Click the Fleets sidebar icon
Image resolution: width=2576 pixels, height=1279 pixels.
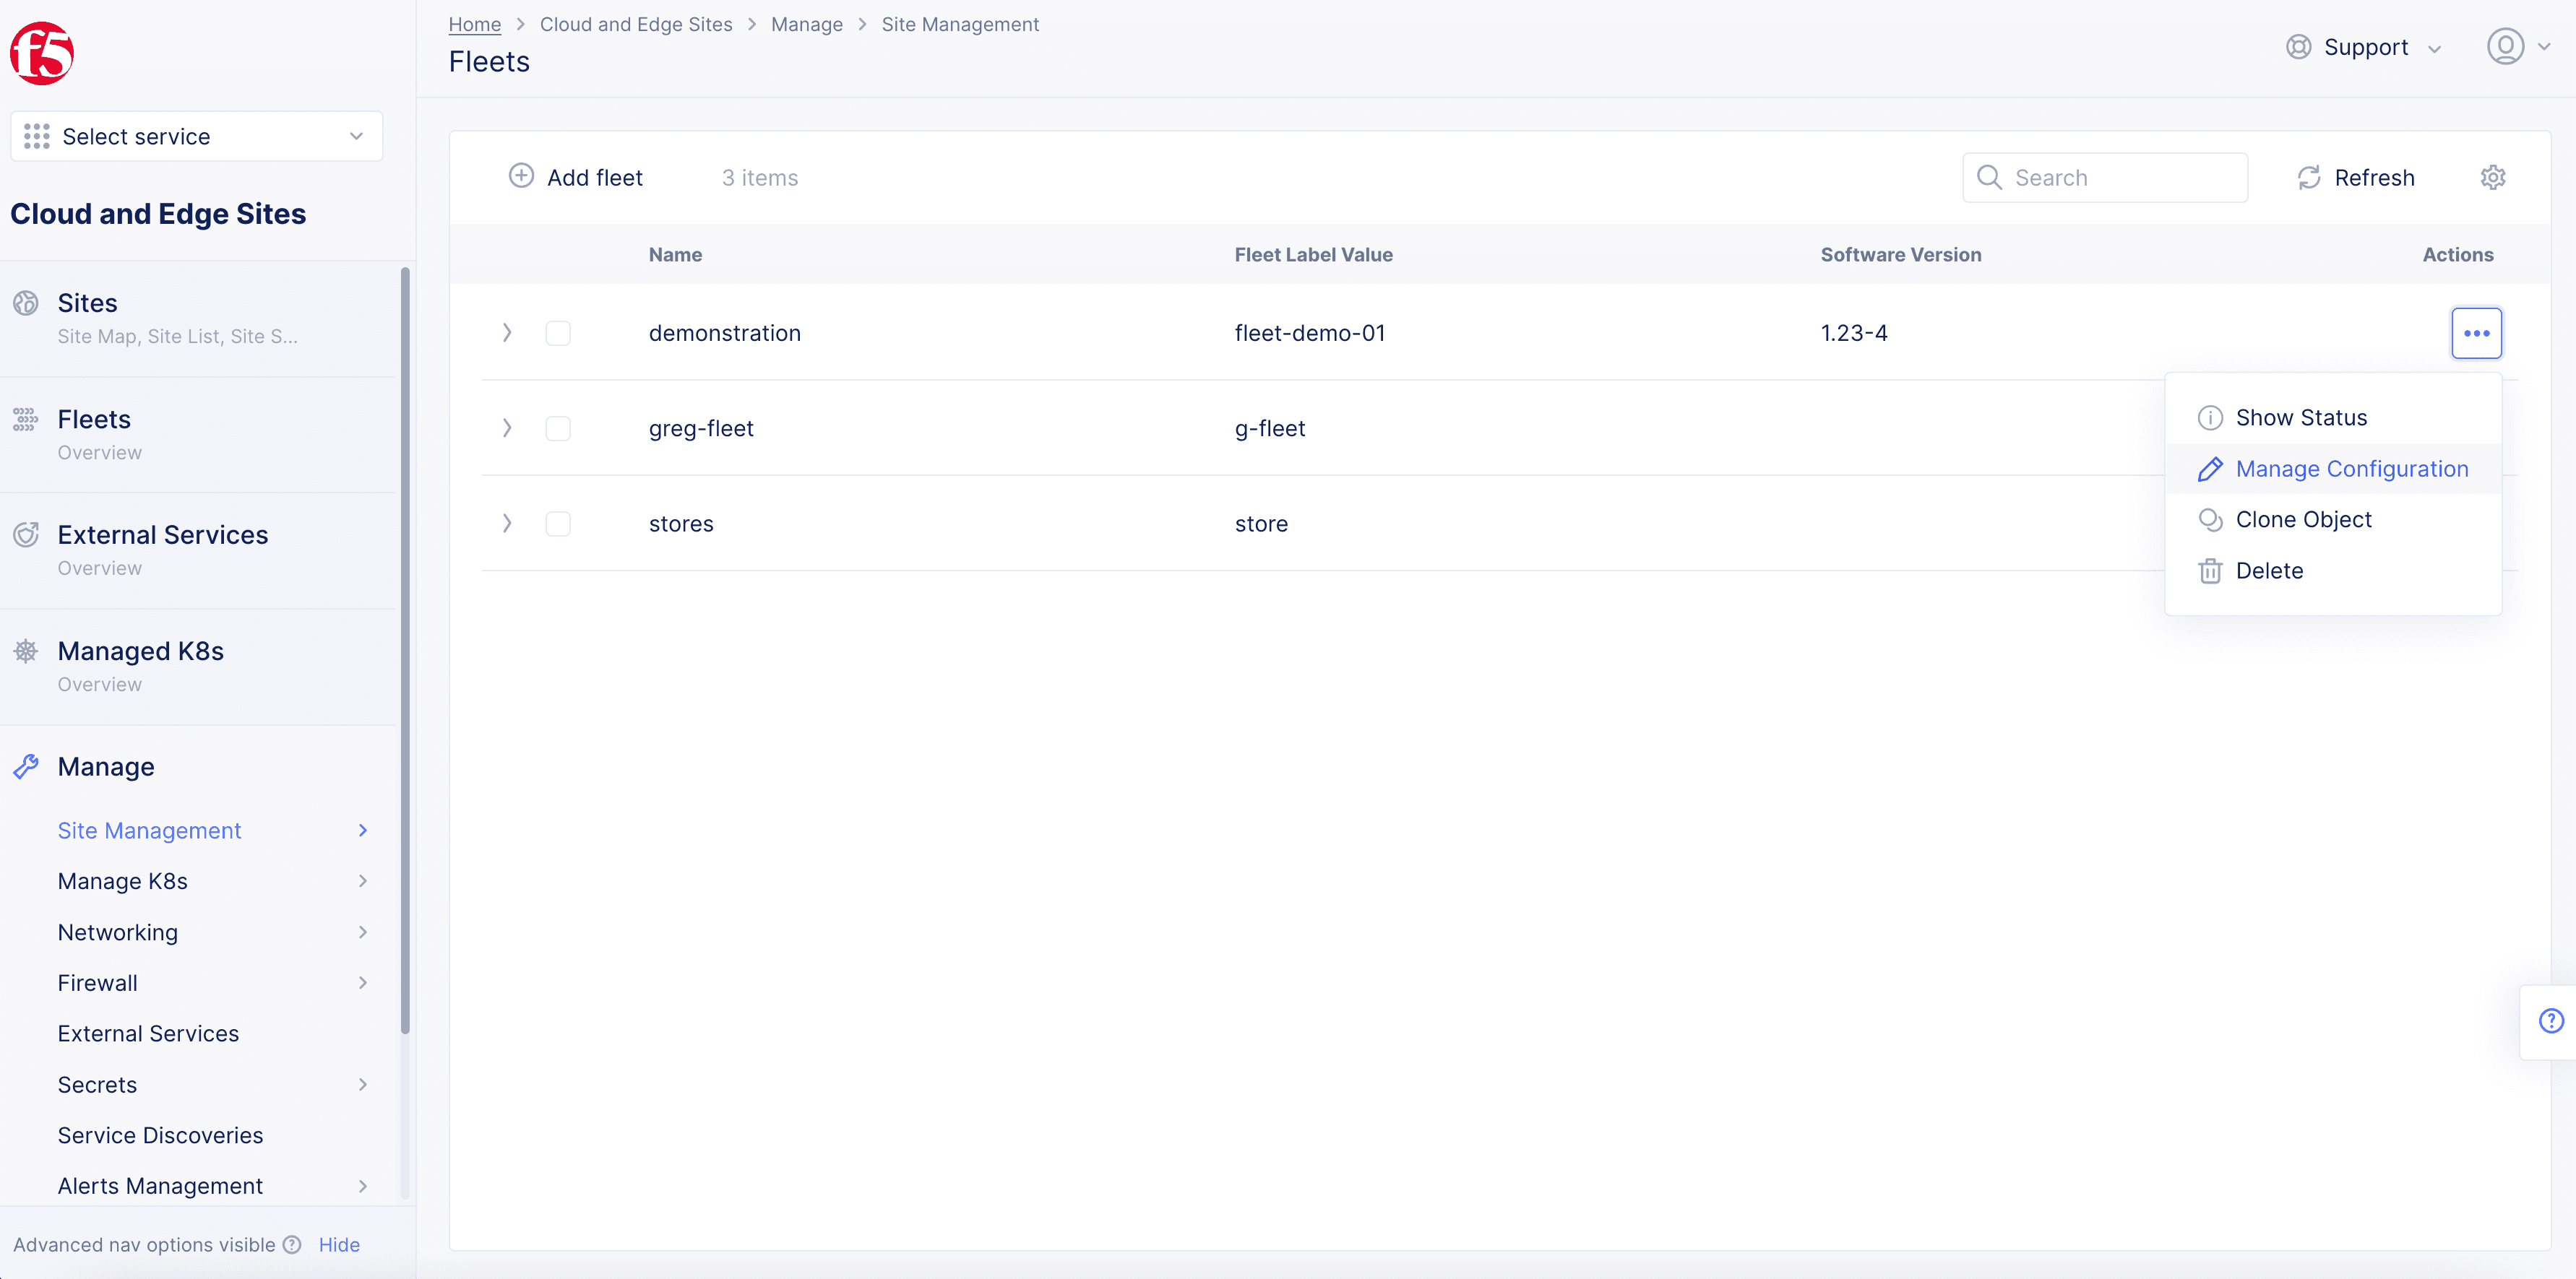click(x=26, y=420)
